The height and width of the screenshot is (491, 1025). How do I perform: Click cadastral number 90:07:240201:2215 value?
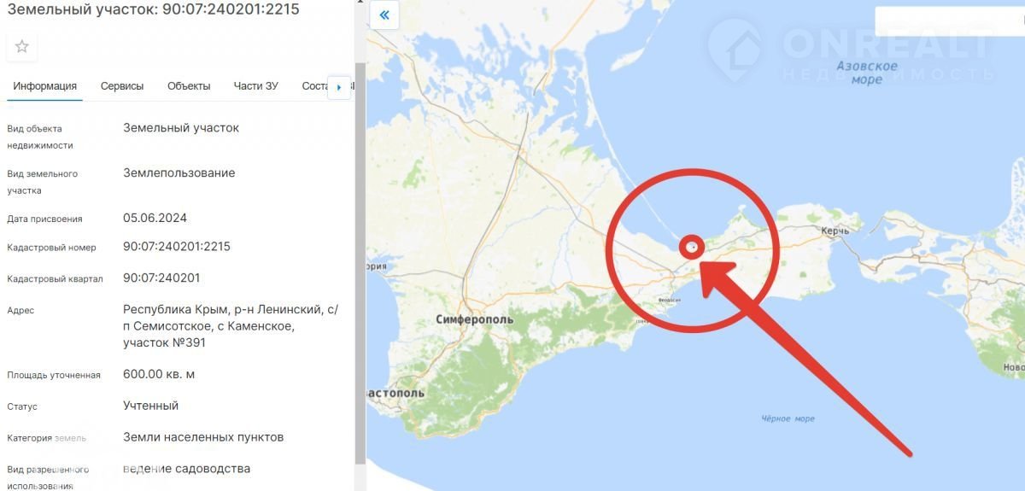coord(177,247)
